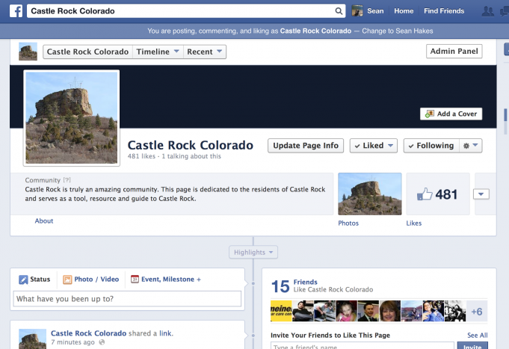Open the Admin Panel
Image resolution: width=509 pixels, height=349 pixels.
click(454, 52)
